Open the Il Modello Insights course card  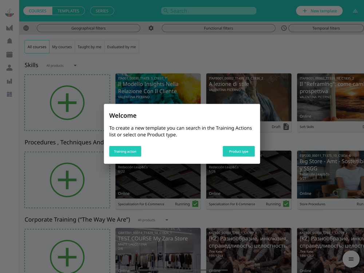coord(158,88)
